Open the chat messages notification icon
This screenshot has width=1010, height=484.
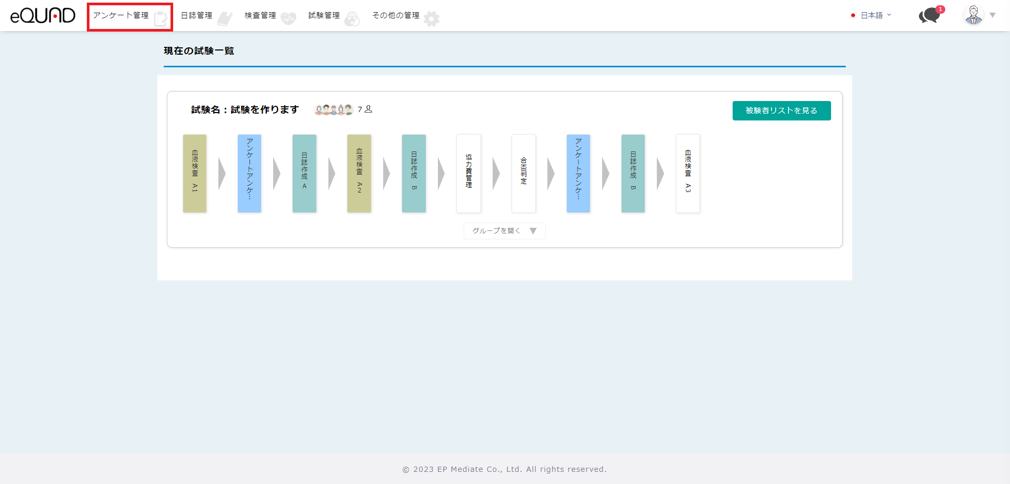coord(929,16)
